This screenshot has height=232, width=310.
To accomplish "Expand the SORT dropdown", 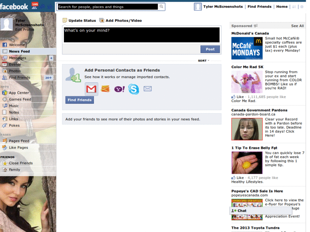I will (x=203, y=61).
